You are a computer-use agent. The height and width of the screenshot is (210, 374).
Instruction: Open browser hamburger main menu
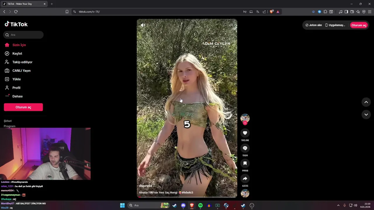point(370,12)
